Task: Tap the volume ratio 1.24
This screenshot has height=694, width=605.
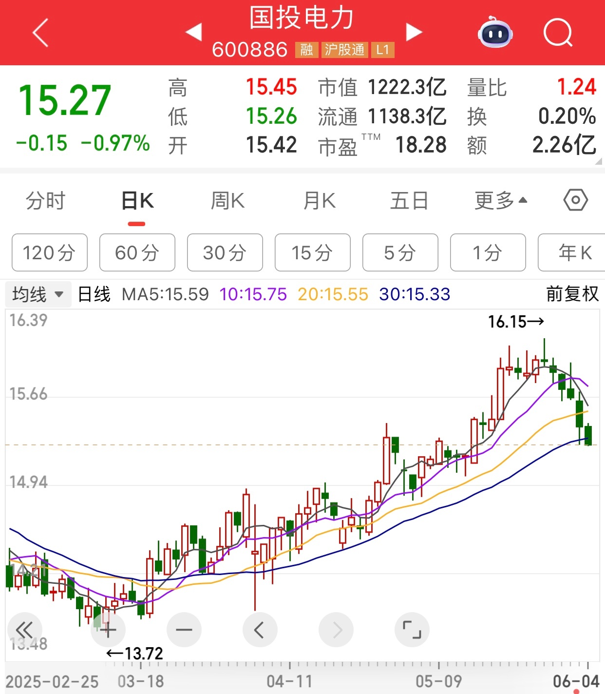Action: point(577,87)
